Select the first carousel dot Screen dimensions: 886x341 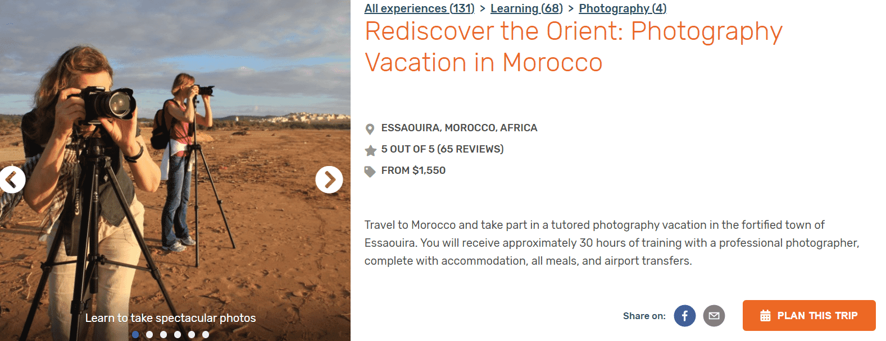(135, 334)
